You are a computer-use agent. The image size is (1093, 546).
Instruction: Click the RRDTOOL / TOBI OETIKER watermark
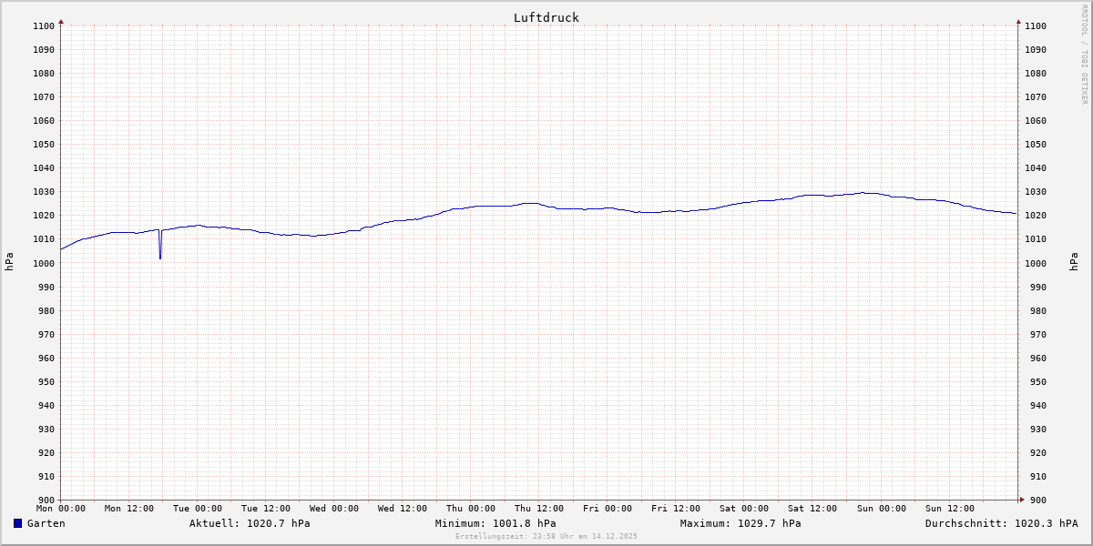click(1084, 55)
